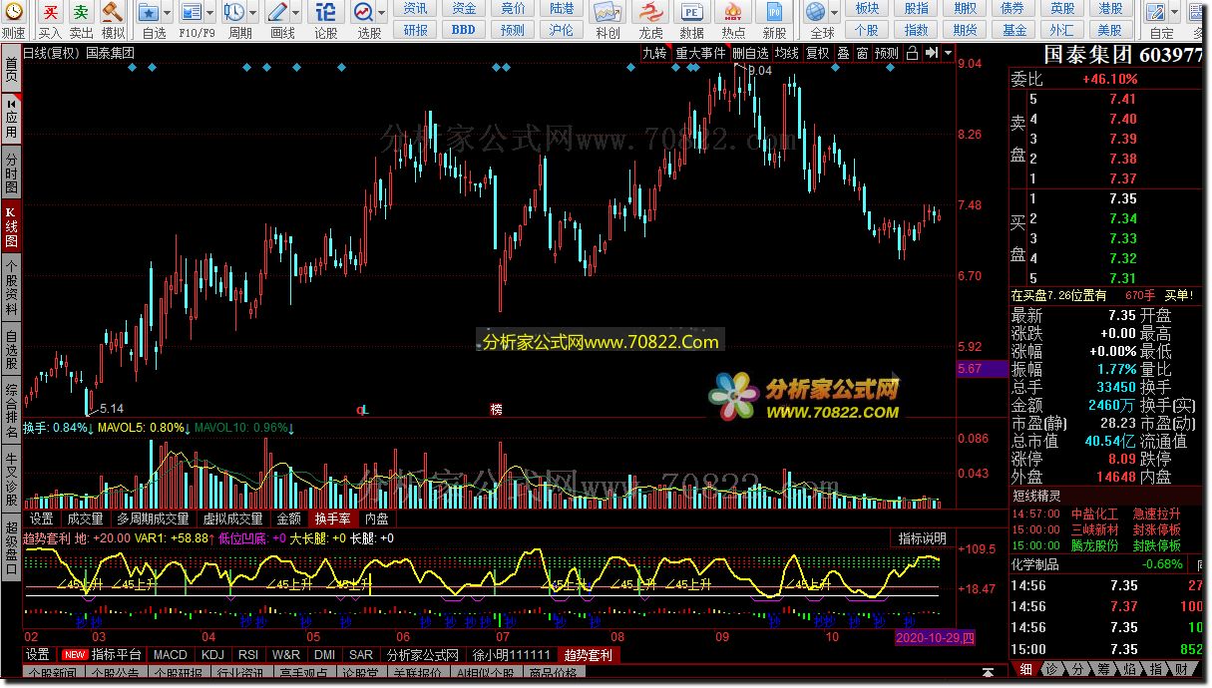Click the arrow-to-bar icon in chart toolbar
The image size is (1212, 688).
coord(931,53)
